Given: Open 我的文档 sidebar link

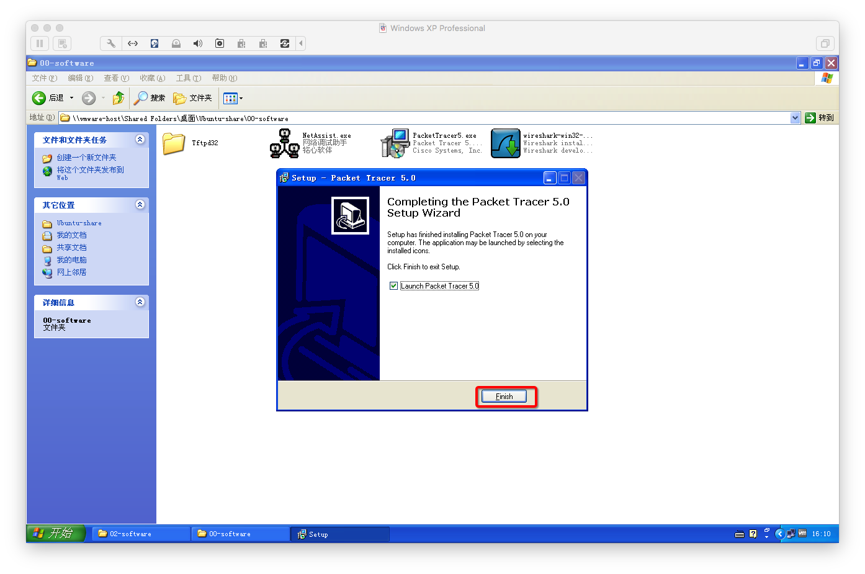Looking at the screenshot, I should coord(71,235).
